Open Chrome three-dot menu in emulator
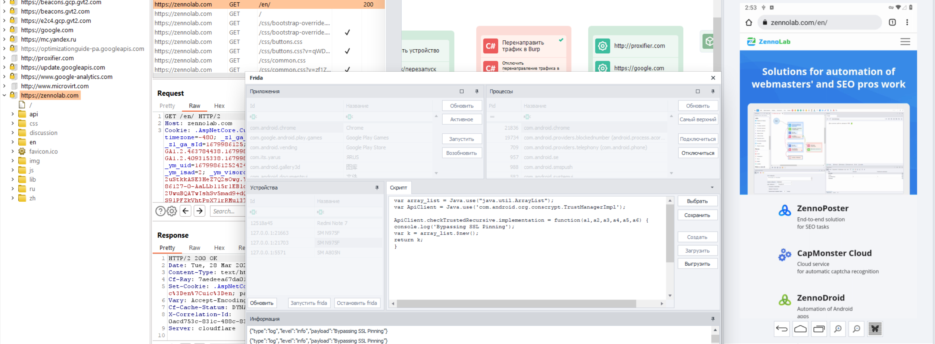 click(x=907, y=22)
